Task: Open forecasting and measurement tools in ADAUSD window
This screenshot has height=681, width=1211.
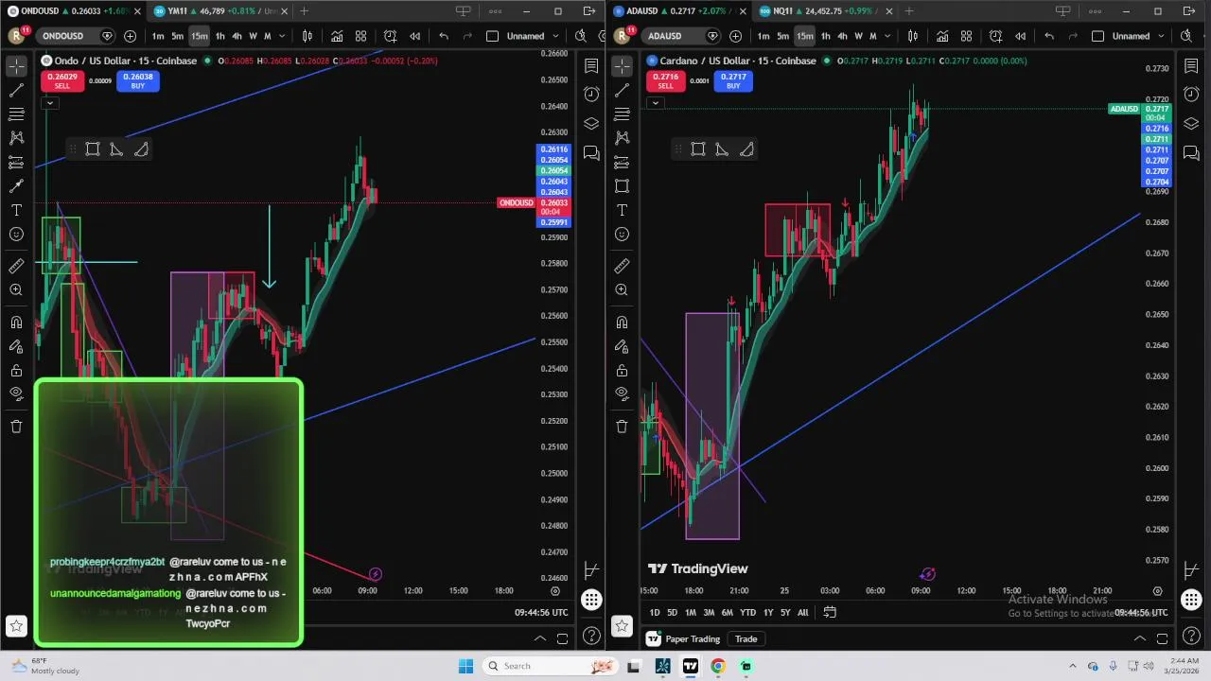Action: (622, 163)
